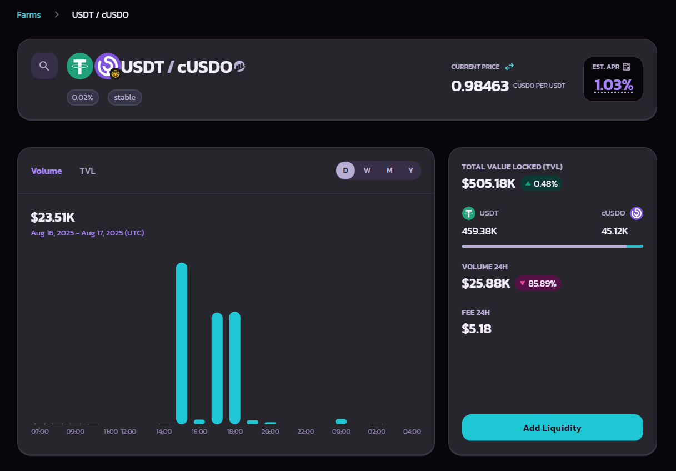Click the 20:00 axis label
The width and height of the screenshot is (676, 471).
pyautogui.click(x=271, y=432)
